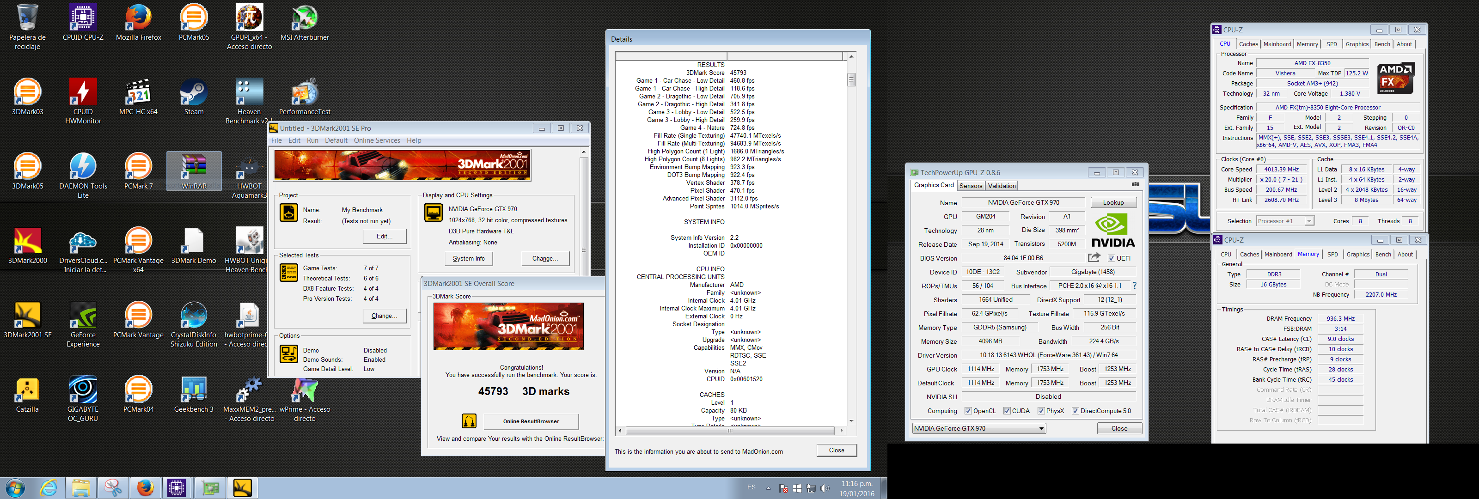The height and width of the screenshot is (499, 1479).
Task: Open File menu in 3DMark2001
Action: [276, 140]
